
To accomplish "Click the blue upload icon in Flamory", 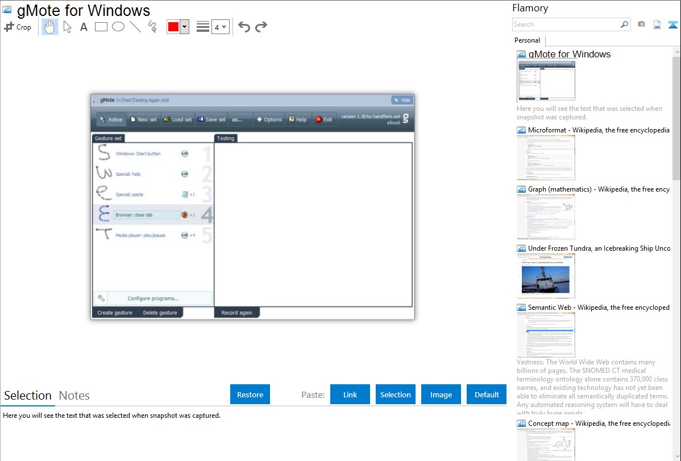I will point(672,24).
